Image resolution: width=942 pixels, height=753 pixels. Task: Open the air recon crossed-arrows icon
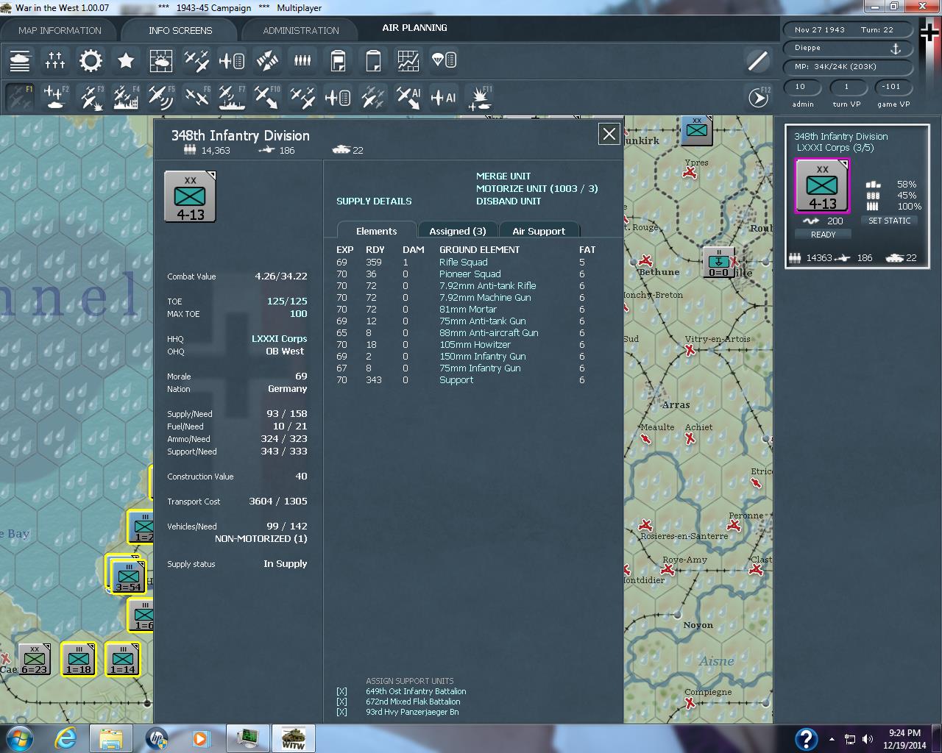point(196,60)
